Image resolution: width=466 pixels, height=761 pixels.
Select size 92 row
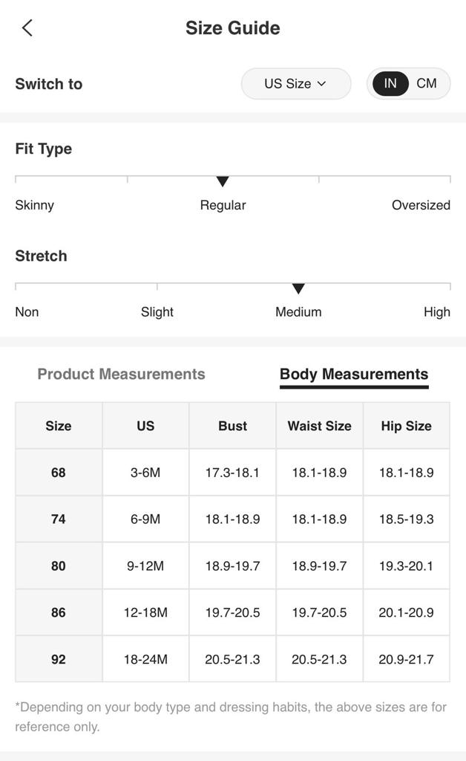[x=59, y=659]
